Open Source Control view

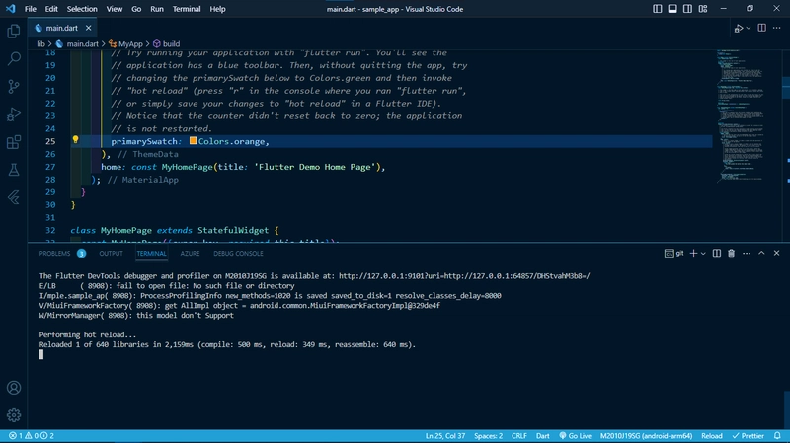tap(14, 86)
